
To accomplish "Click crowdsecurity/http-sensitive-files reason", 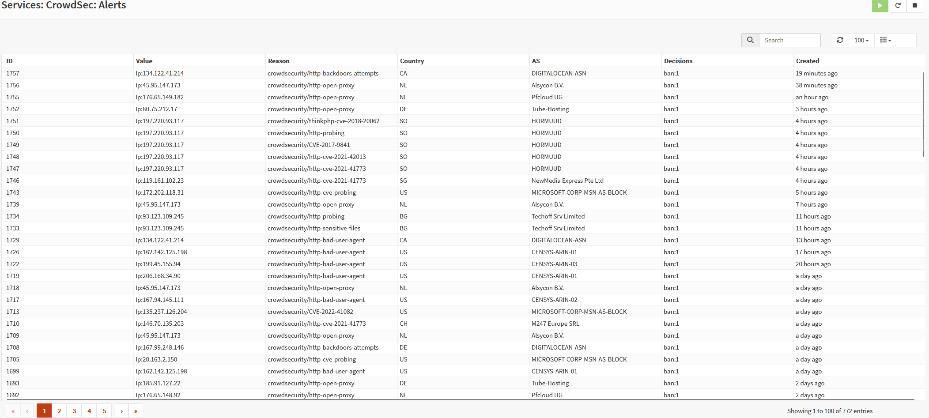I will [314, 228].
